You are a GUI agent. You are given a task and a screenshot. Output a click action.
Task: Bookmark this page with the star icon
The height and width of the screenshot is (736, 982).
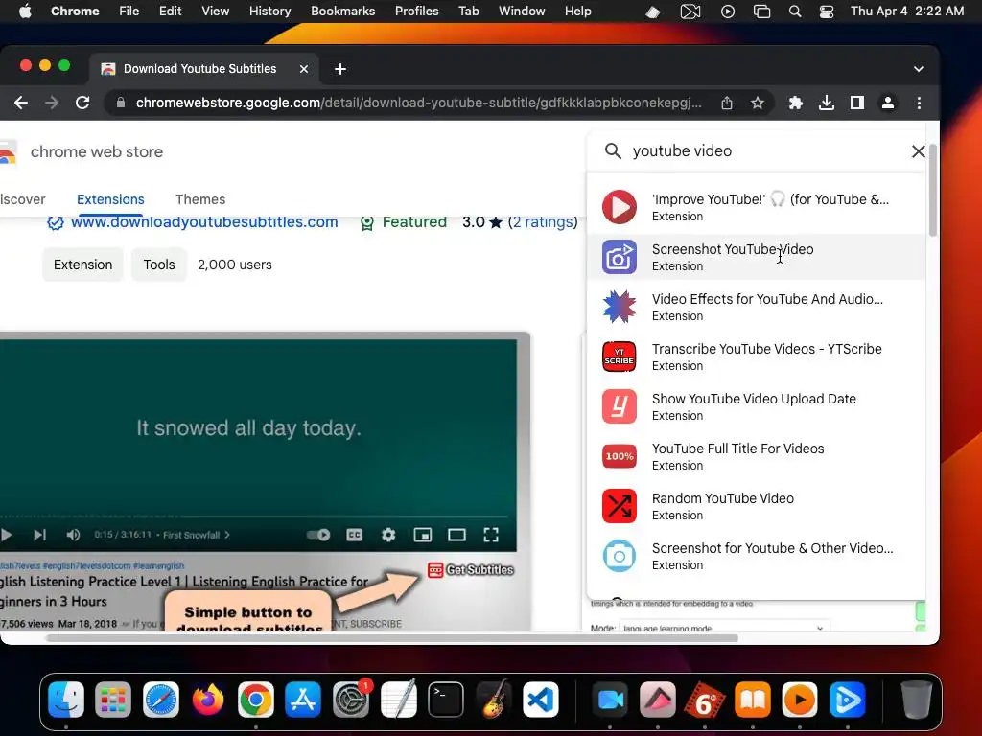coord(758,103)
